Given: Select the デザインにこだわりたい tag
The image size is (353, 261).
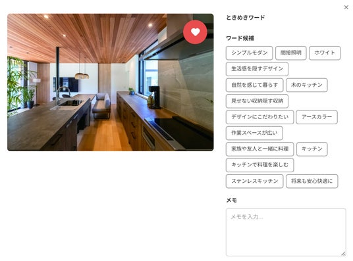Looking at the screenshot, I should point(259,117).
